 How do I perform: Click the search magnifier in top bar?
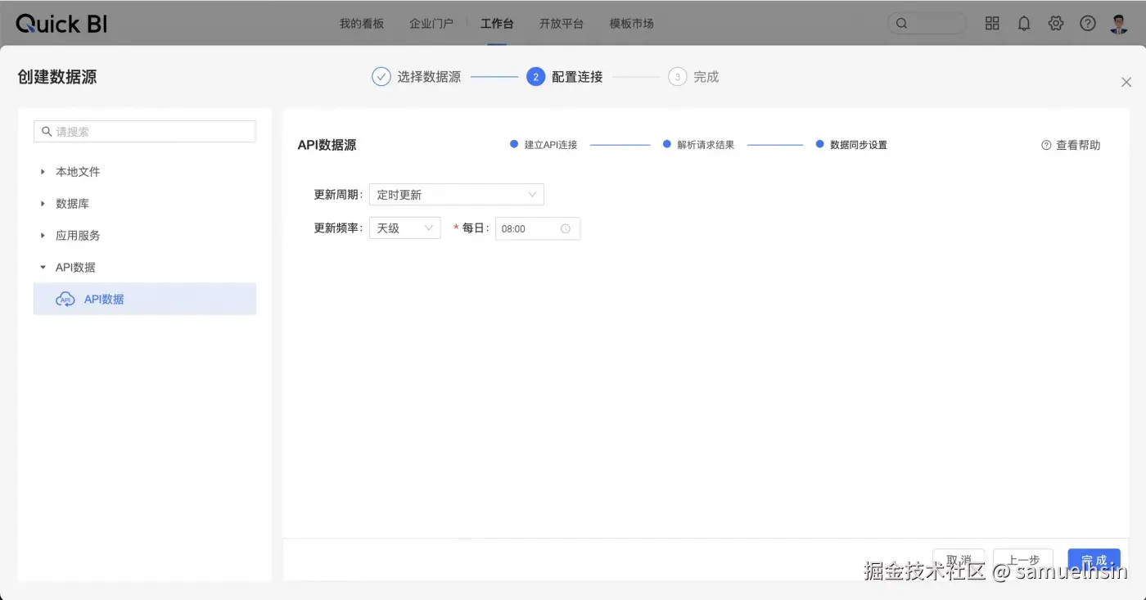pos(902,24)
